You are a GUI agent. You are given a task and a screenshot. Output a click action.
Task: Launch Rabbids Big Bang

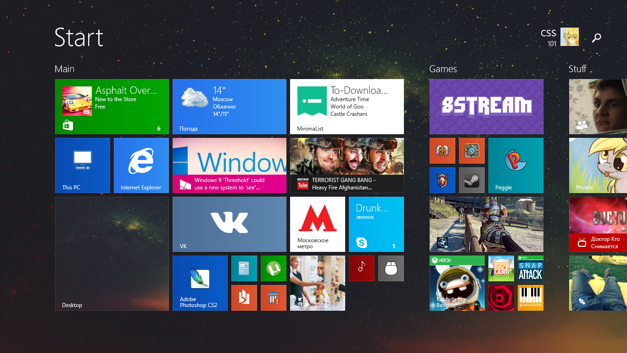[x=457, y=283]
